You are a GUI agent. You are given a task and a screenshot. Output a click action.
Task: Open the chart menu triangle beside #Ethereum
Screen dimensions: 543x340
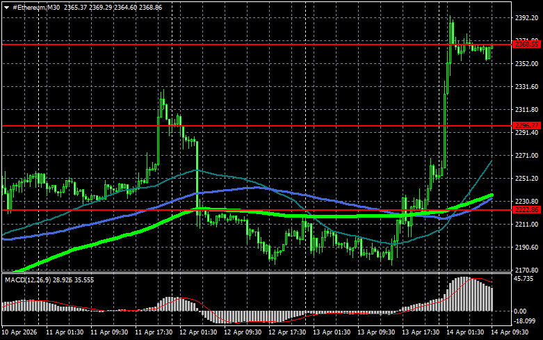coord(6,8)
